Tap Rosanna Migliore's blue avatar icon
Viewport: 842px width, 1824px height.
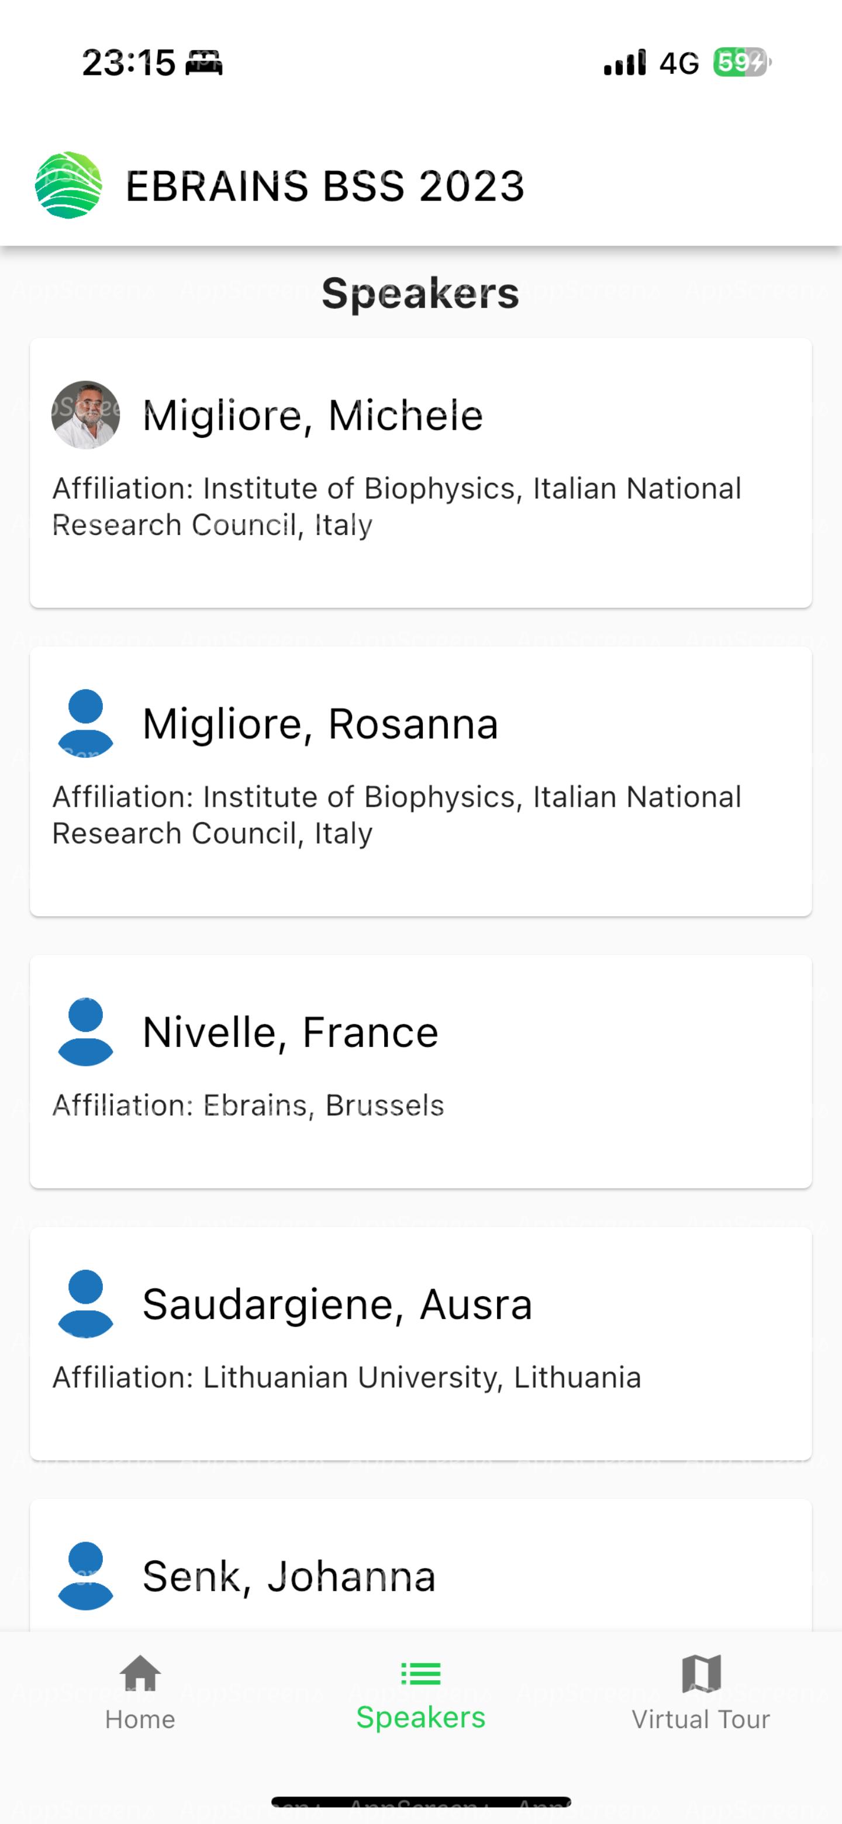point(86,723)
